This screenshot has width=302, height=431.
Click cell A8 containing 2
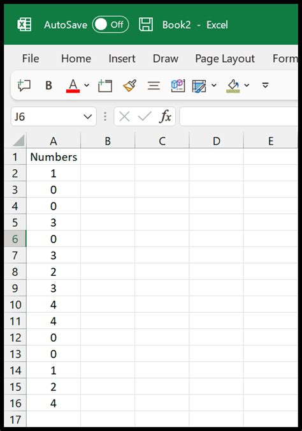coord(54,272)
